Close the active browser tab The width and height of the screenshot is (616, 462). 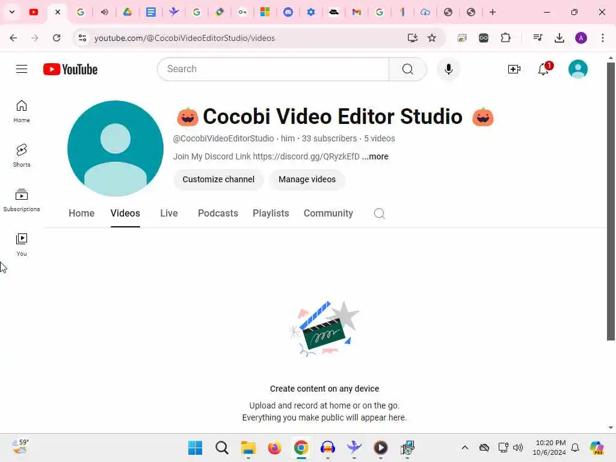click(58, 12)
